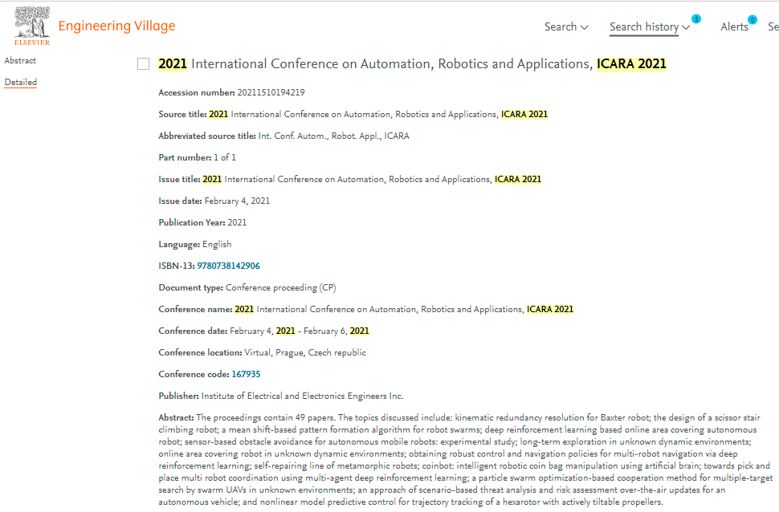
Task: Tick the checkbox beside the ICARA 2021 record
Action: point(143,64)
